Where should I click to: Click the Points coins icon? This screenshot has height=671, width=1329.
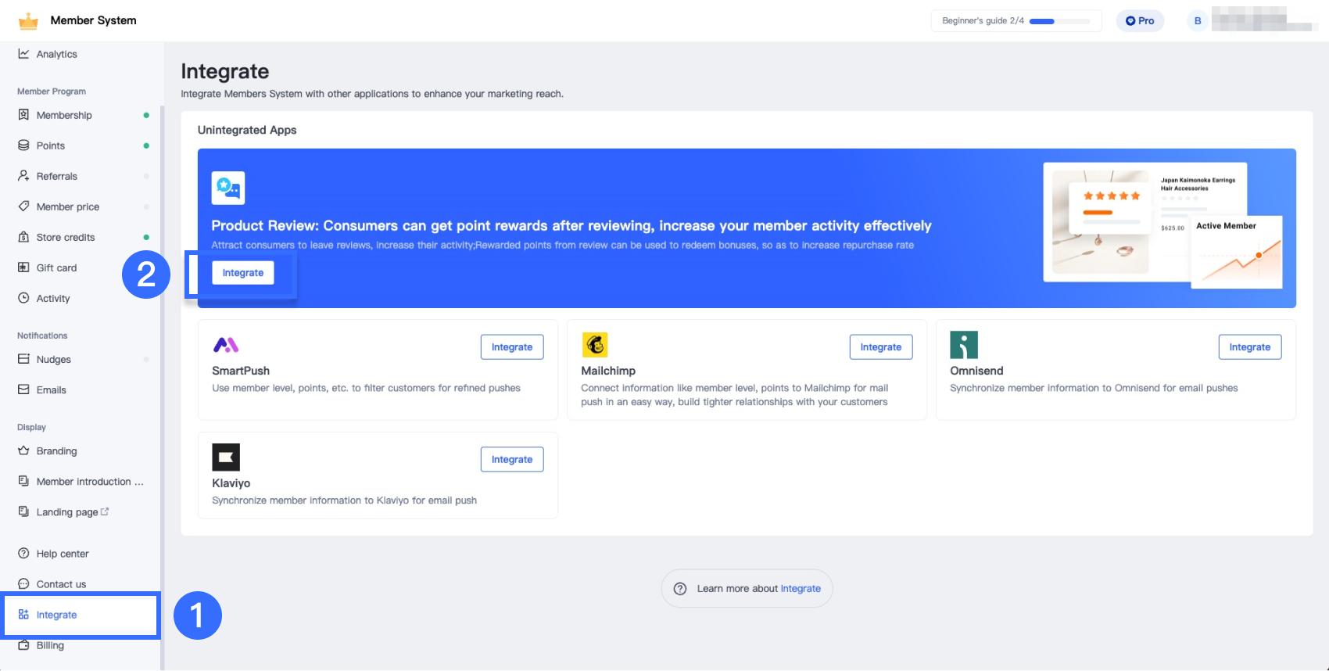coord(23,145)
